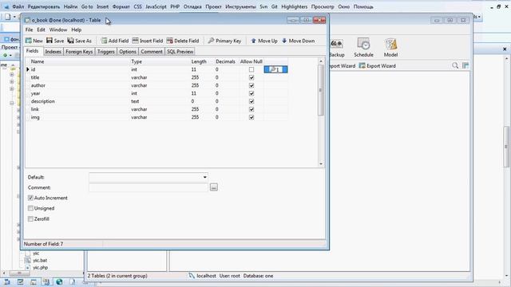Move the field down

[298, 41]
